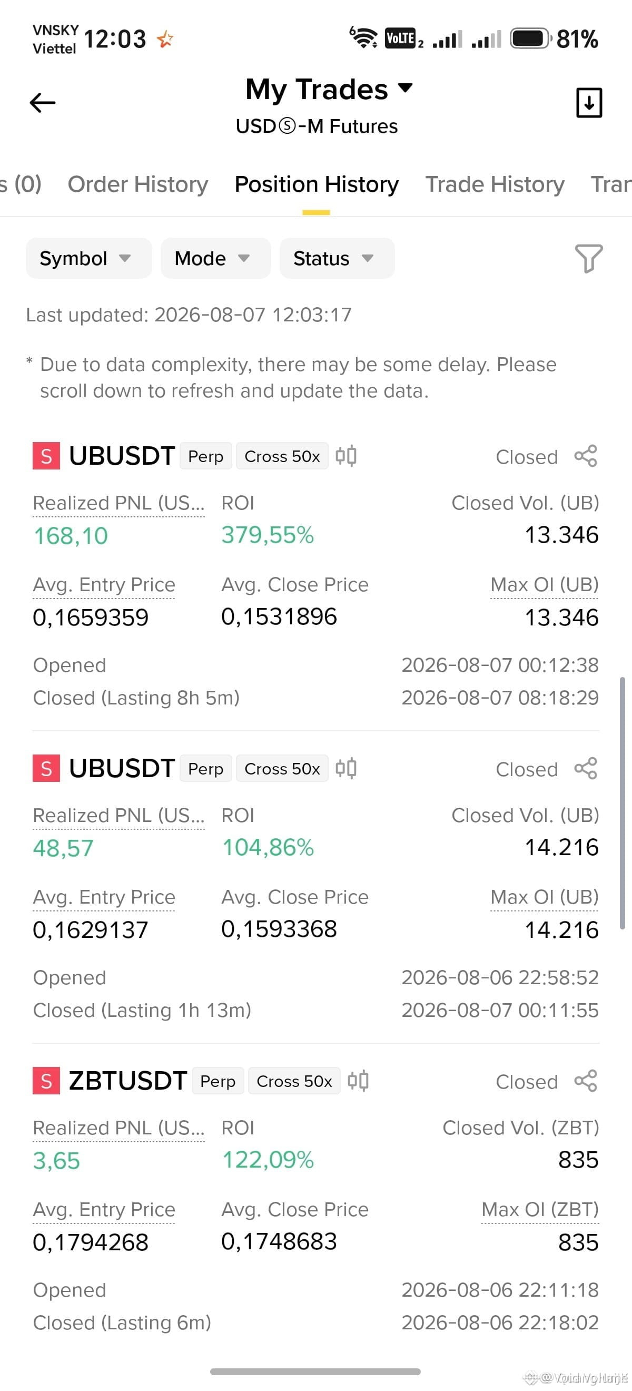Switch to the Order History tab
The height and width of the screenshot is (1391, 632).
[137, 184]
